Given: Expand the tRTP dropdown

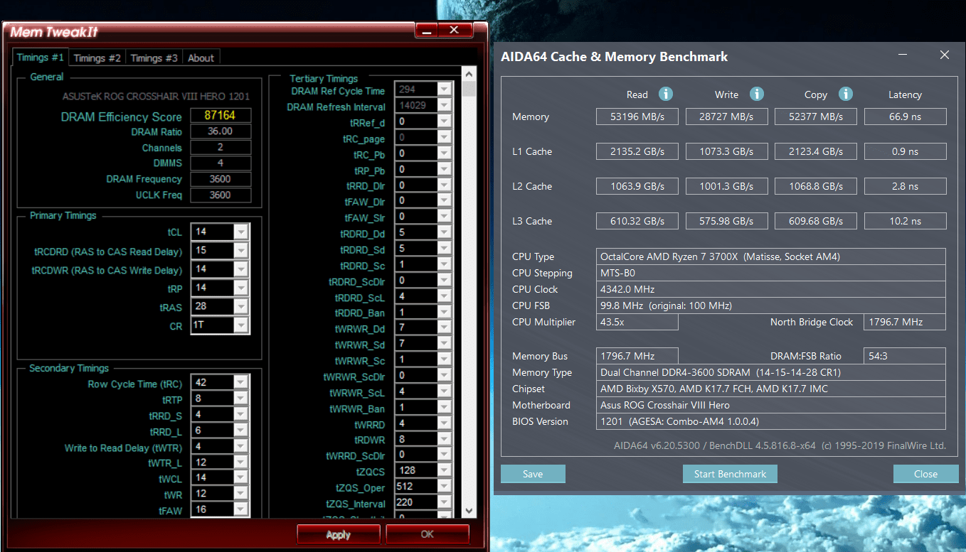Looking at the screenshot, I should pyautogui.click(x=242, y=399).
